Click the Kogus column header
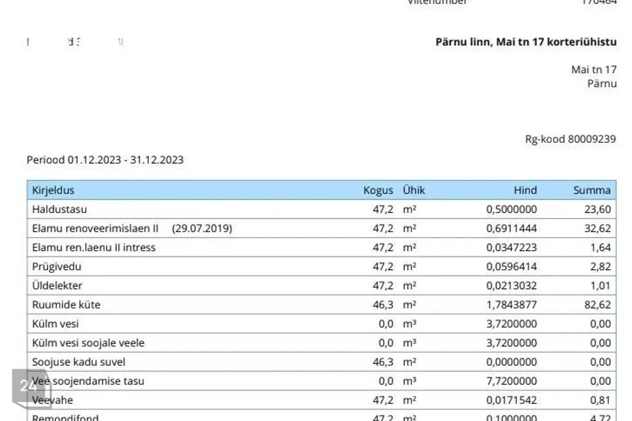The height and width of the screenshot is (421, 632). [x=378, y=190]
